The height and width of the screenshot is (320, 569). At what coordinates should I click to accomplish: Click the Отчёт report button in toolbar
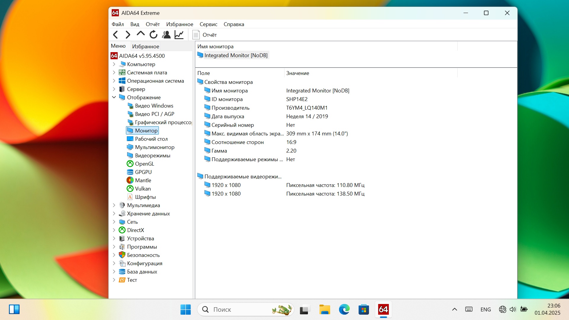(204, 35)
